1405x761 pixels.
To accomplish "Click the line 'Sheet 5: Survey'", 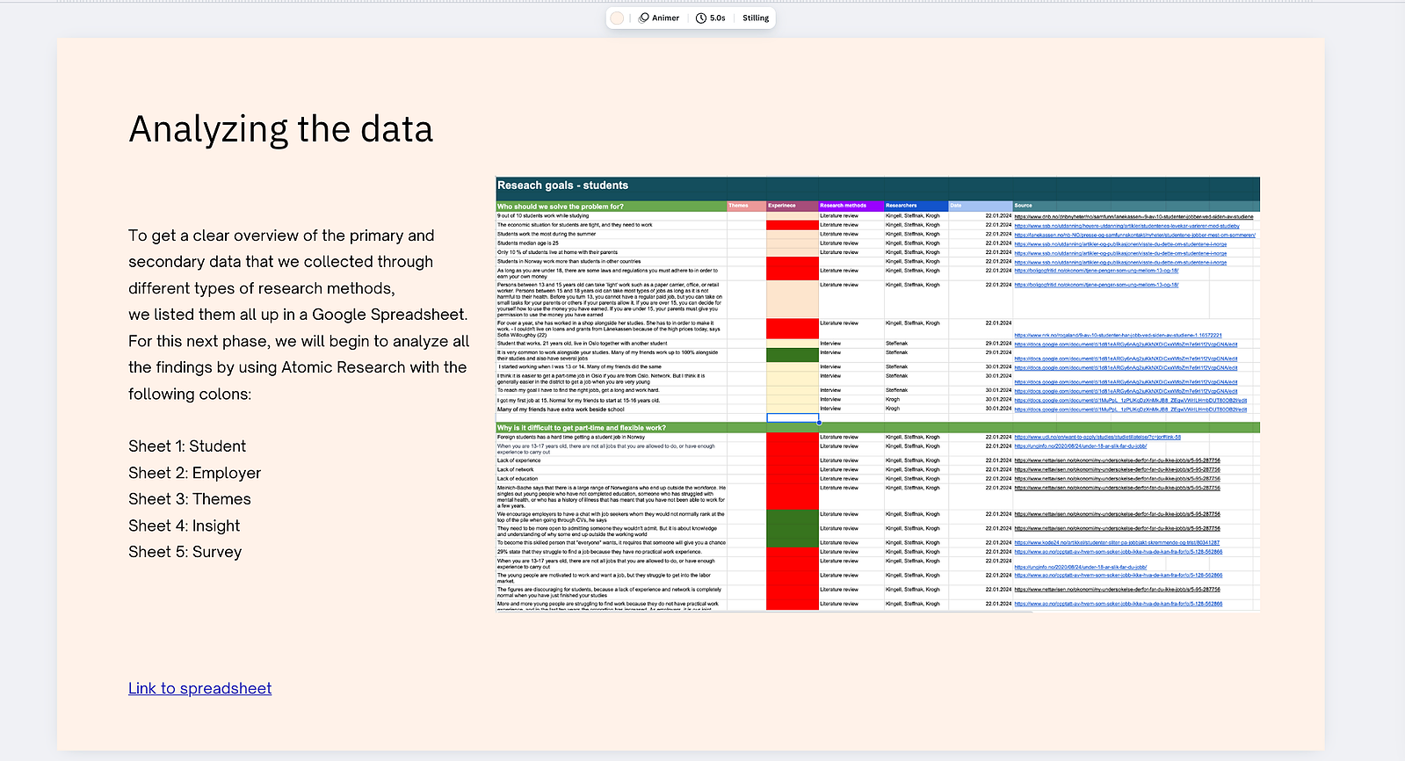I will click(185, 552).
